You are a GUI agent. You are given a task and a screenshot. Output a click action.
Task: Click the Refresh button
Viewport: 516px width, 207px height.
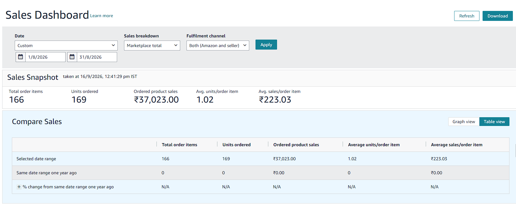click(x=467, y=16)
